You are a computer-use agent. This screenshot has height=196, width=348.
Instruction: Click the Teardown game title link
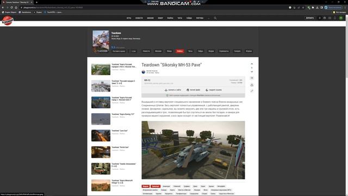(116, 33)
